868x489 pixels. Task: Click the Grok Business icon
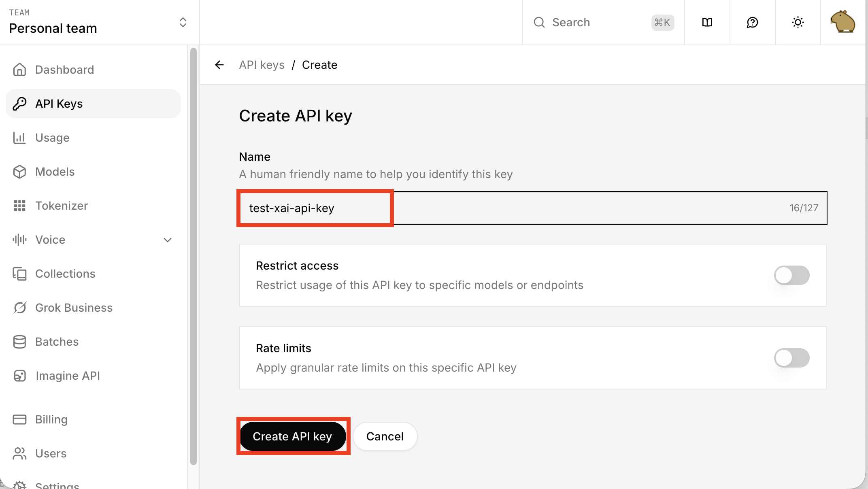click(19, 308)
